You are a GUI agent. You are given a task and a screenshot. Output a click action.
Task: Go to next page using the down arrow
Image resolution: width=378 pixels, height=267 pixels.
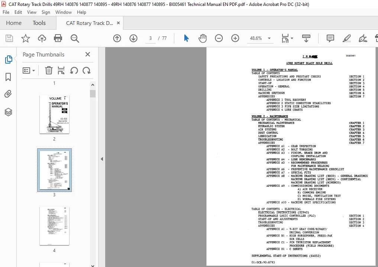click(x=133, y=38)
